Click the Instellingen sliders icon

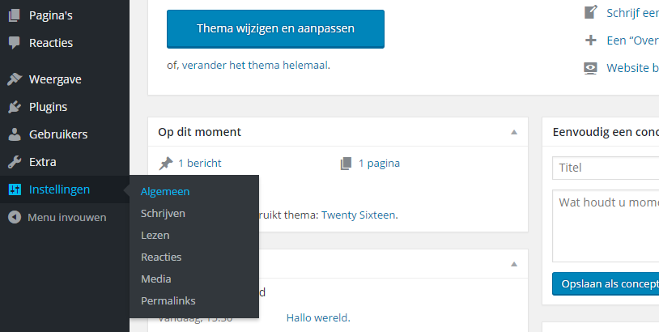click(x=14, y=189)
